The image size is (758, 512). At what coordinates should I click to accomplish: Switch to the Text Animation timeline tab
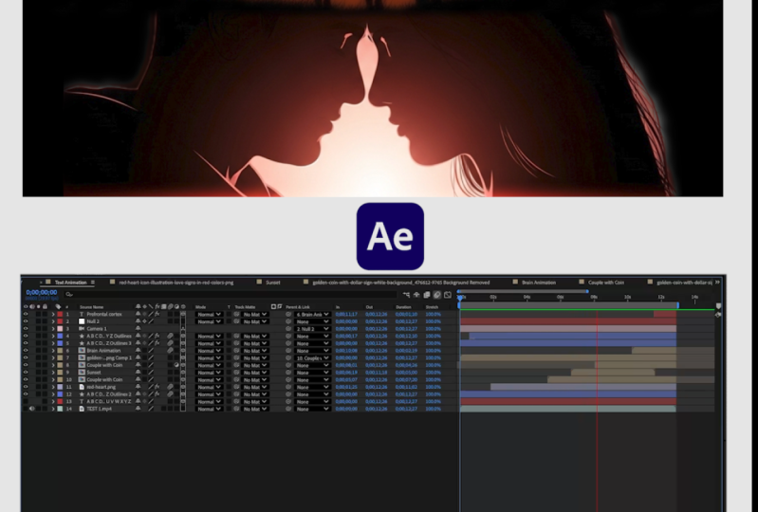pyautogui.click(x=70, y=283)
